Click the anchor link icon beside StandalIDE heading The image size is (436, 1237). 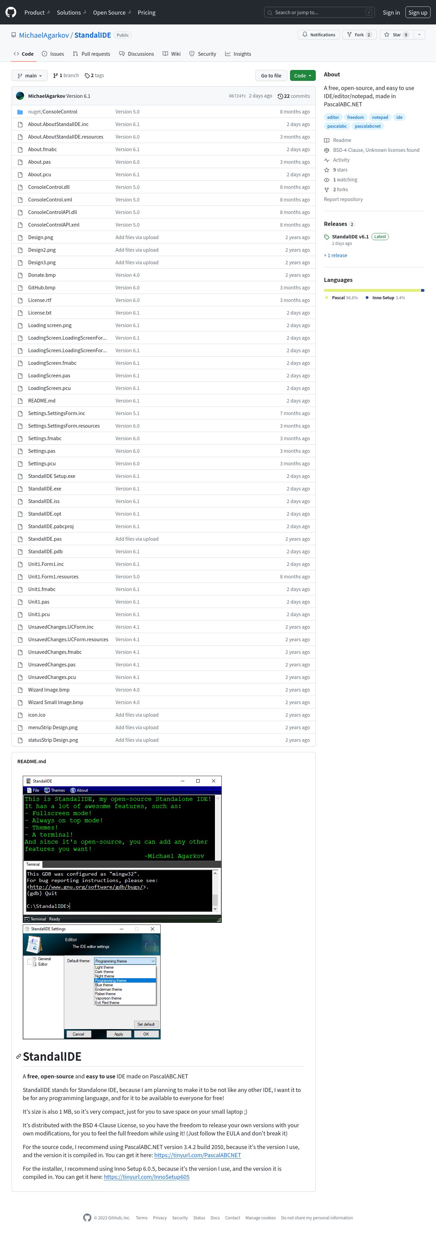coord(19,1056)
